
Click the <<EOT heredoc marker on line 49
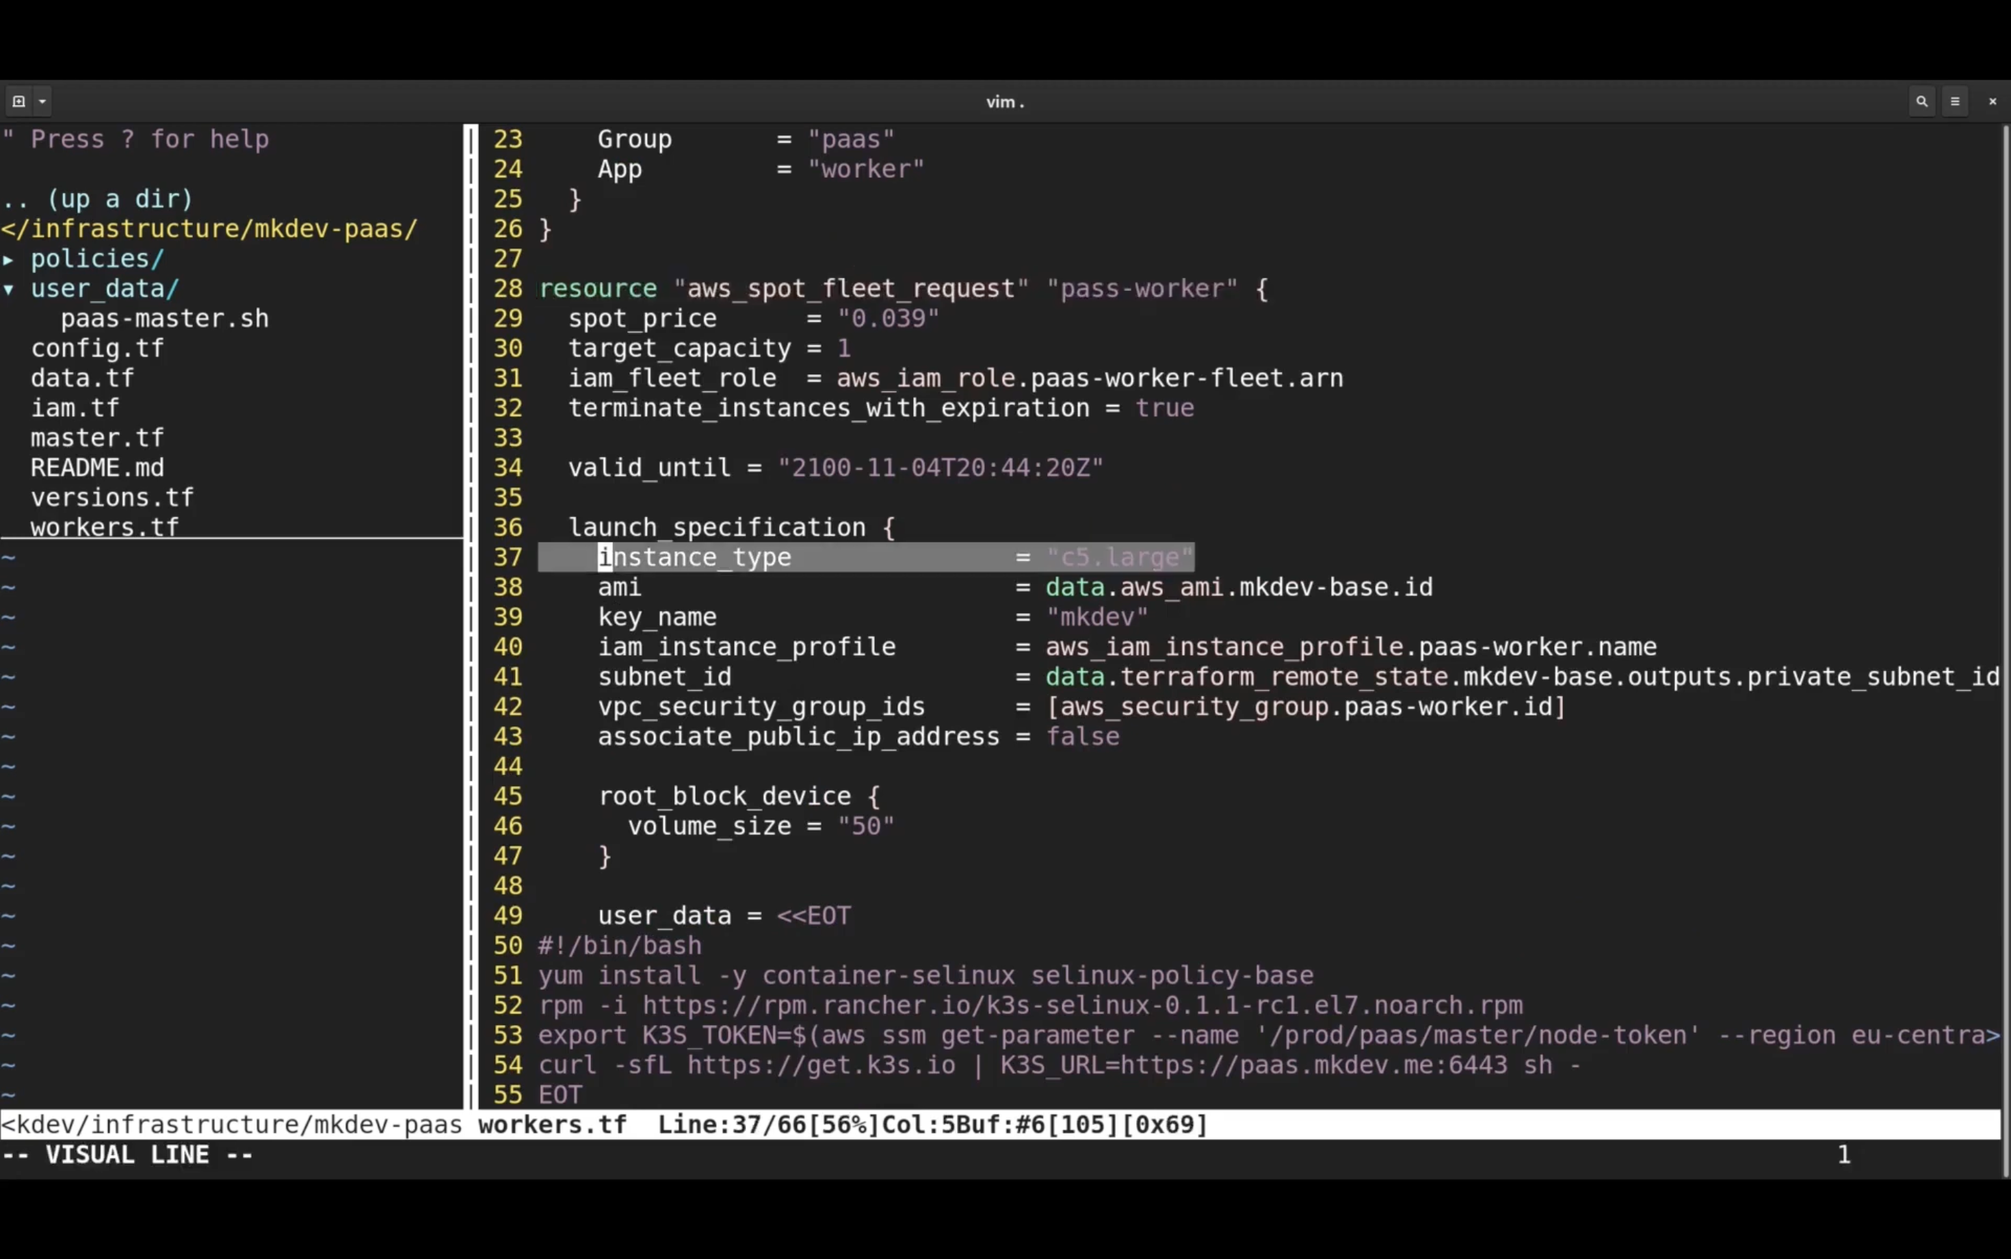coord(814,916)
